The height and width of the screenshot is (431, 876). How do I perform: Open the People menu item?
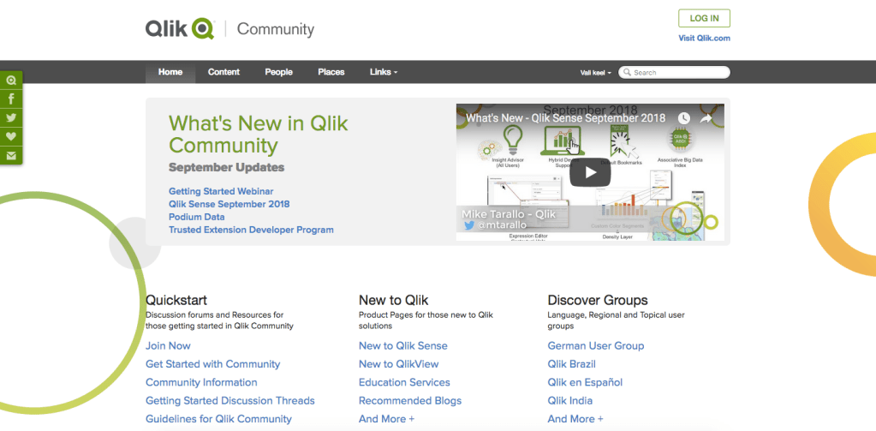click(278, 72)
